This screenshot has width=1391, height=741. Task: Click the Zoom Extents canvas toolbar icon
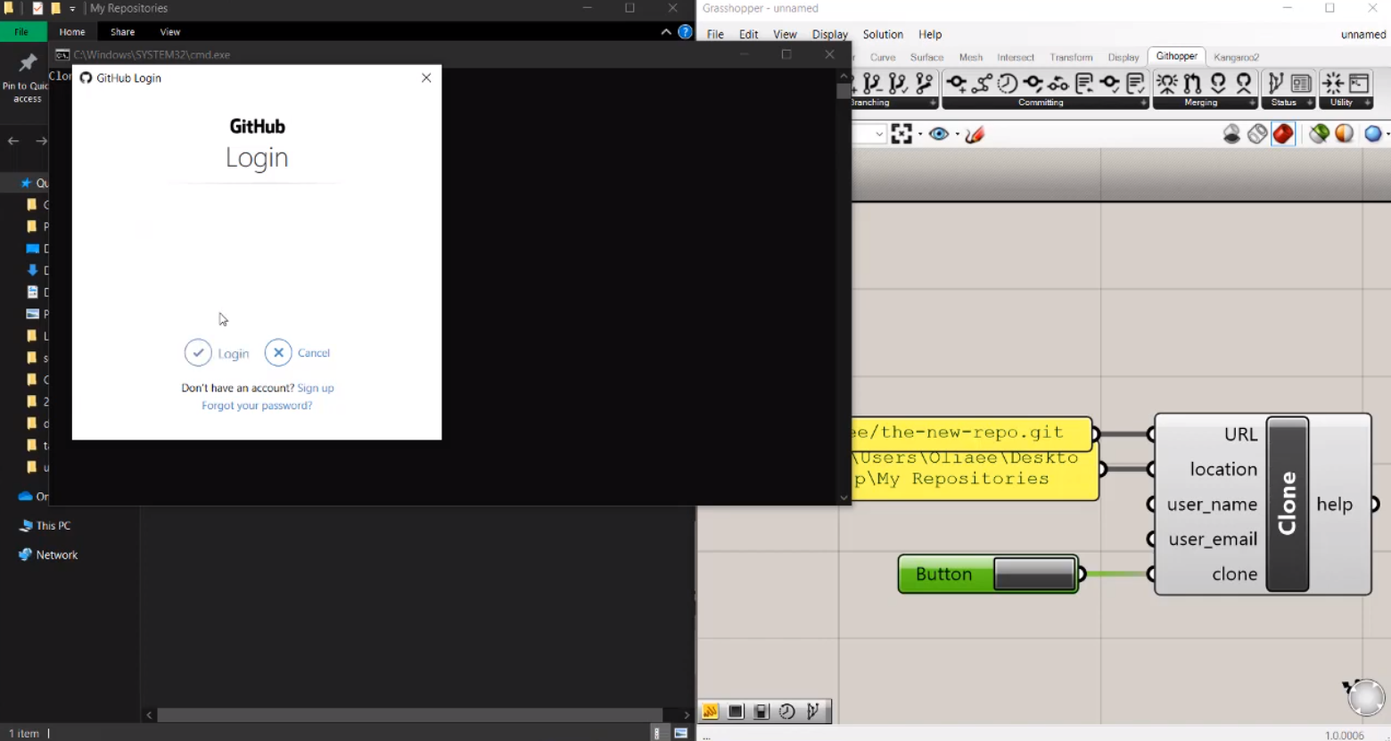901,134
